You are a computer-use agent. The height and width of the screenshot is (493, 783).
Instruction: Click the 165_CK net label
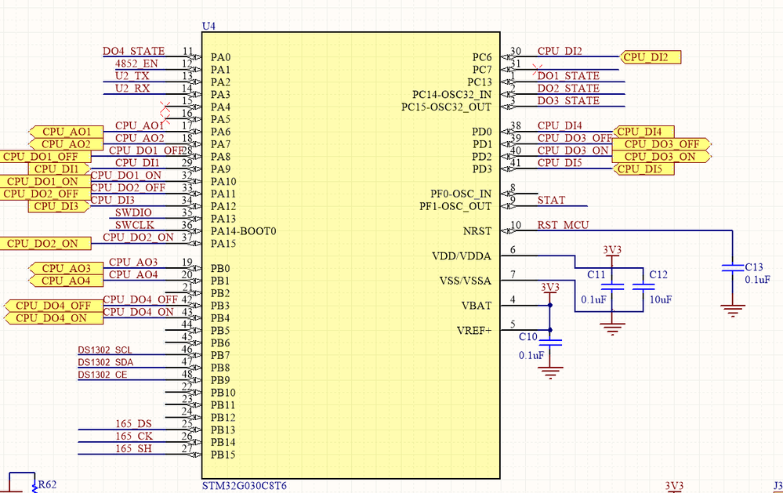coord(134,437)
